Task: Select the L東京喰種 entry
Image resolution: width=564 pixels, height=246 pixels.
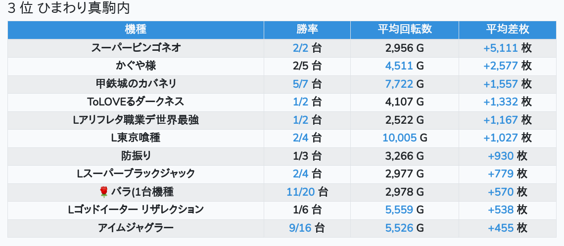Action: [x=136, y=138]
